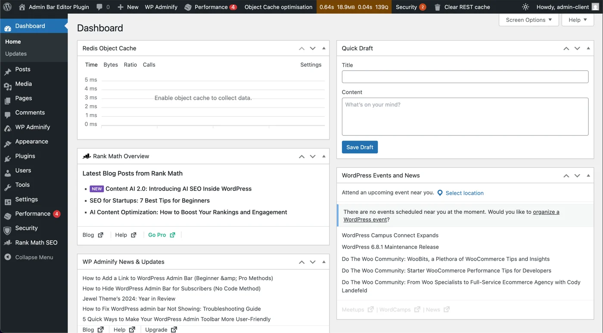Collapse the Rank Math Overview panel

point(324,156)
